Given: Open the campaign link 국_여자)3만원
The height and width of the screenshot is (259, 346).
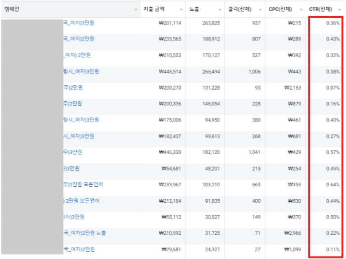Looking at the screenshot, I should click(79, 23).
